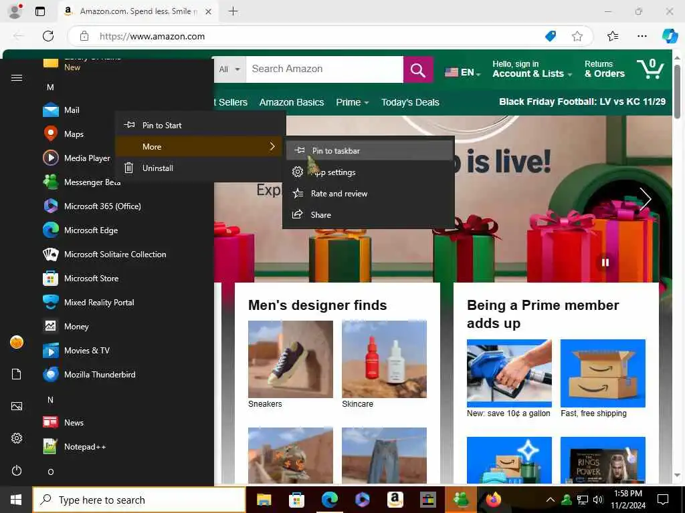Expand the Prime navigation dropdown
This screenshot has height=513, width=685.
click(x=353, y=102)
